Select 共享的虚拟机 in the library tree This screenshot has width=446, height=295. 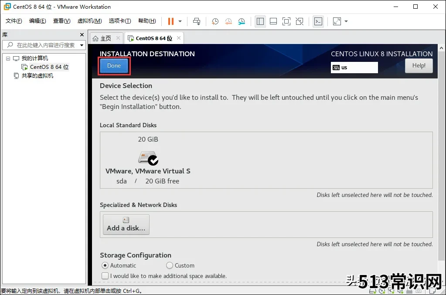point(37,75)
